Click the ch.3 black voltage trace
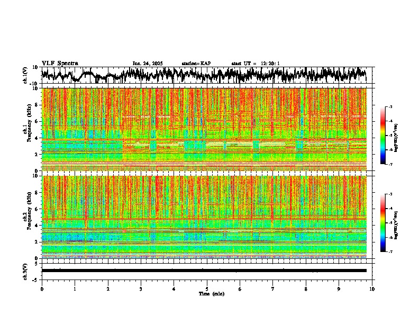 coord(204,271)
